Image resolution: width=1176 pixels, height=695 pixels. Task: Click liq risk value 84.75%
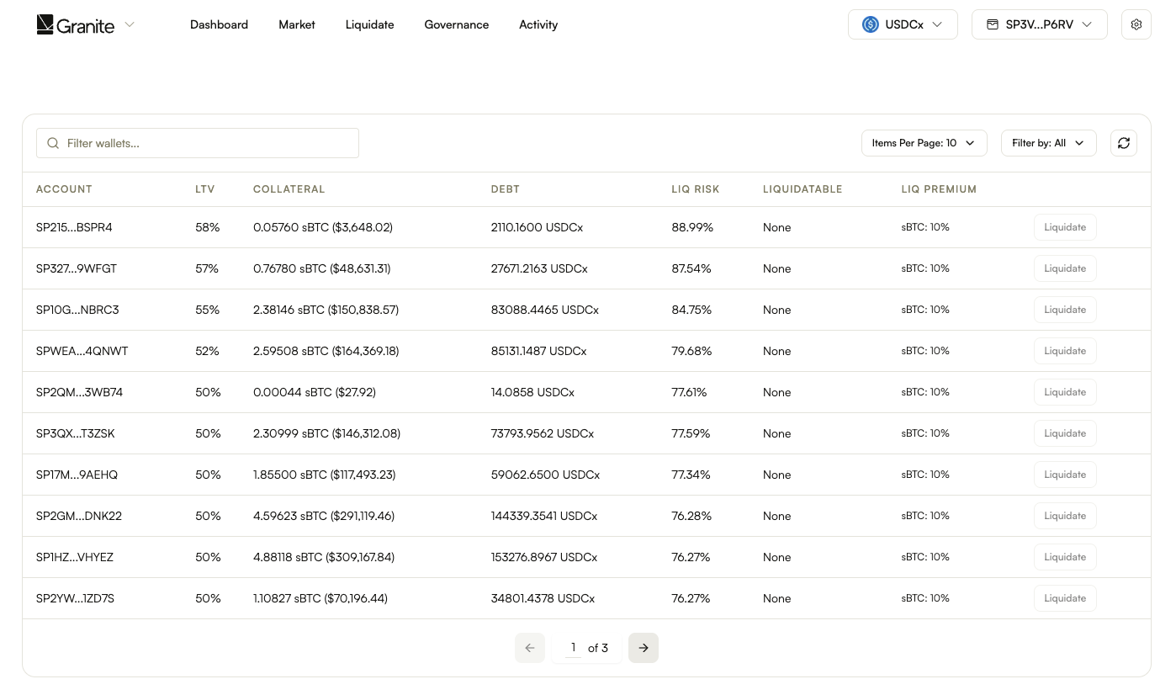click(x=691, y=310)
